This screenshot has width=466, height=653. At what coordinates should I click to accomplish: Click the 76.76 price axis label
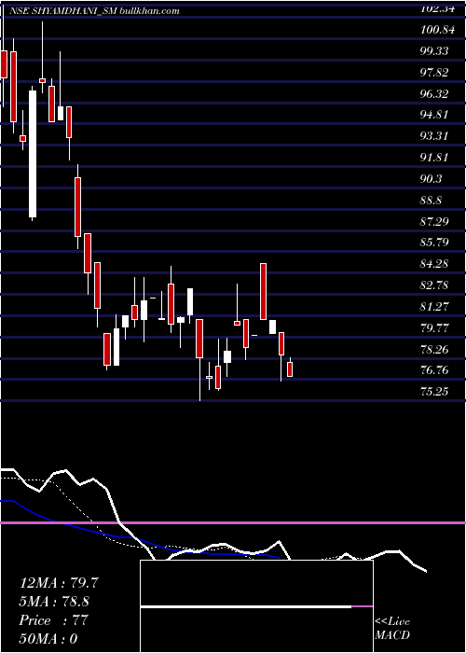click(434, 369)
